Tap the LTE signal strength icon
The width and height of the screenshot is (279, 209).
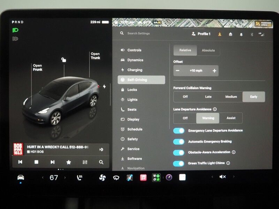point(262,34)
